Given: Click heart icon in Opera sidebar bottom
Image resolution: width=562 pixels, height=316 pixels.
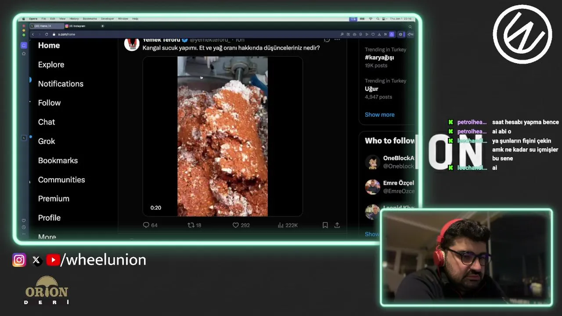Looking at the screenshot, I should point(24,220).
